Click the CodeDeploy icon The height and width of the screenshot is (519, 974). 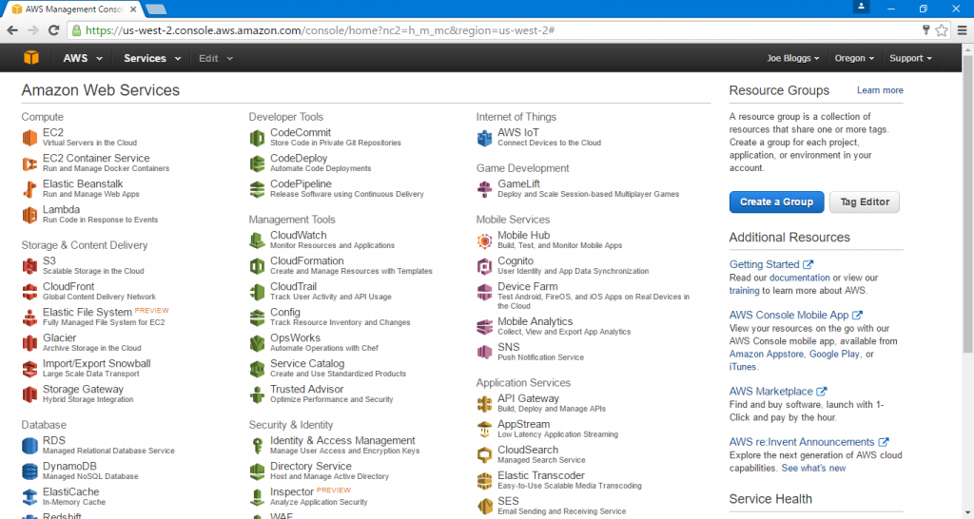(257, 163)
